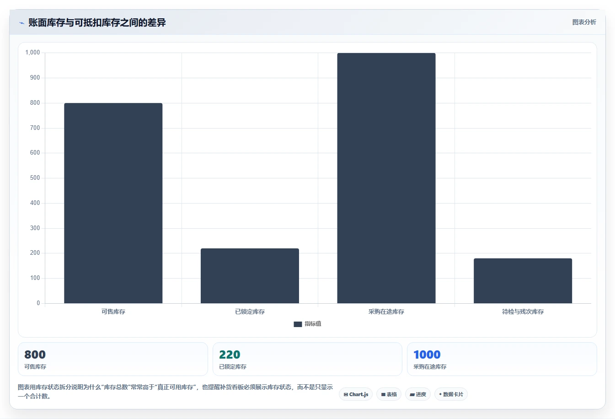Click the 可售库存 bar in the chart
This screenshot has width=615, height=419.
click(x=113, y=203)
